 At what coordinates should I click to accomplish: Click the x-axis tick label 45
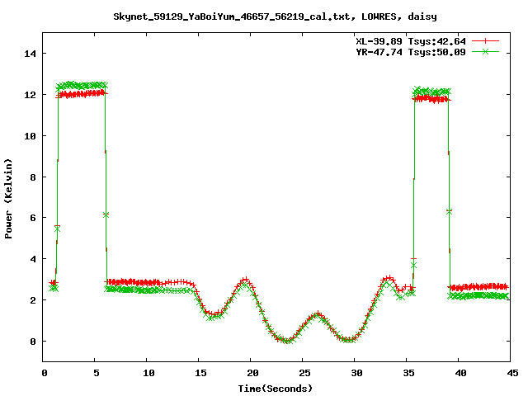point(512,373)
